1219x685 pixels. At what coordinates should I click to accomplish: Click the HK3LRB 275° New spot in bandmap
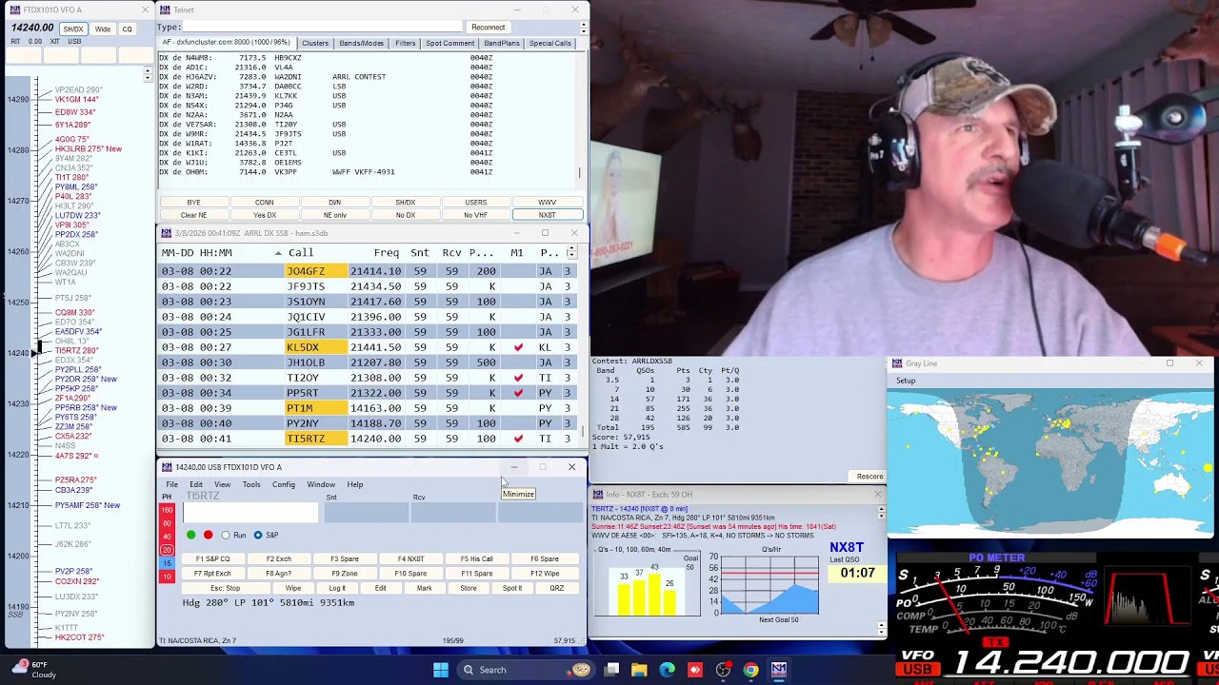point(89,149)
